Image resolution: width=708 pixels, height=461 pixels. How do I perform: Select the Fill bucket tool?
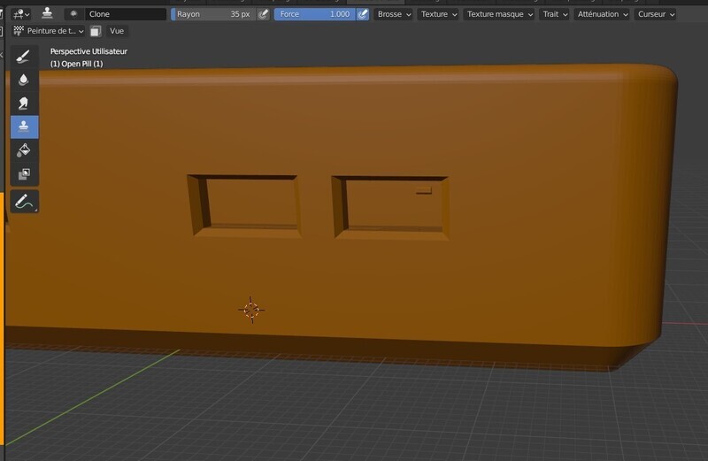coord(24,150)
